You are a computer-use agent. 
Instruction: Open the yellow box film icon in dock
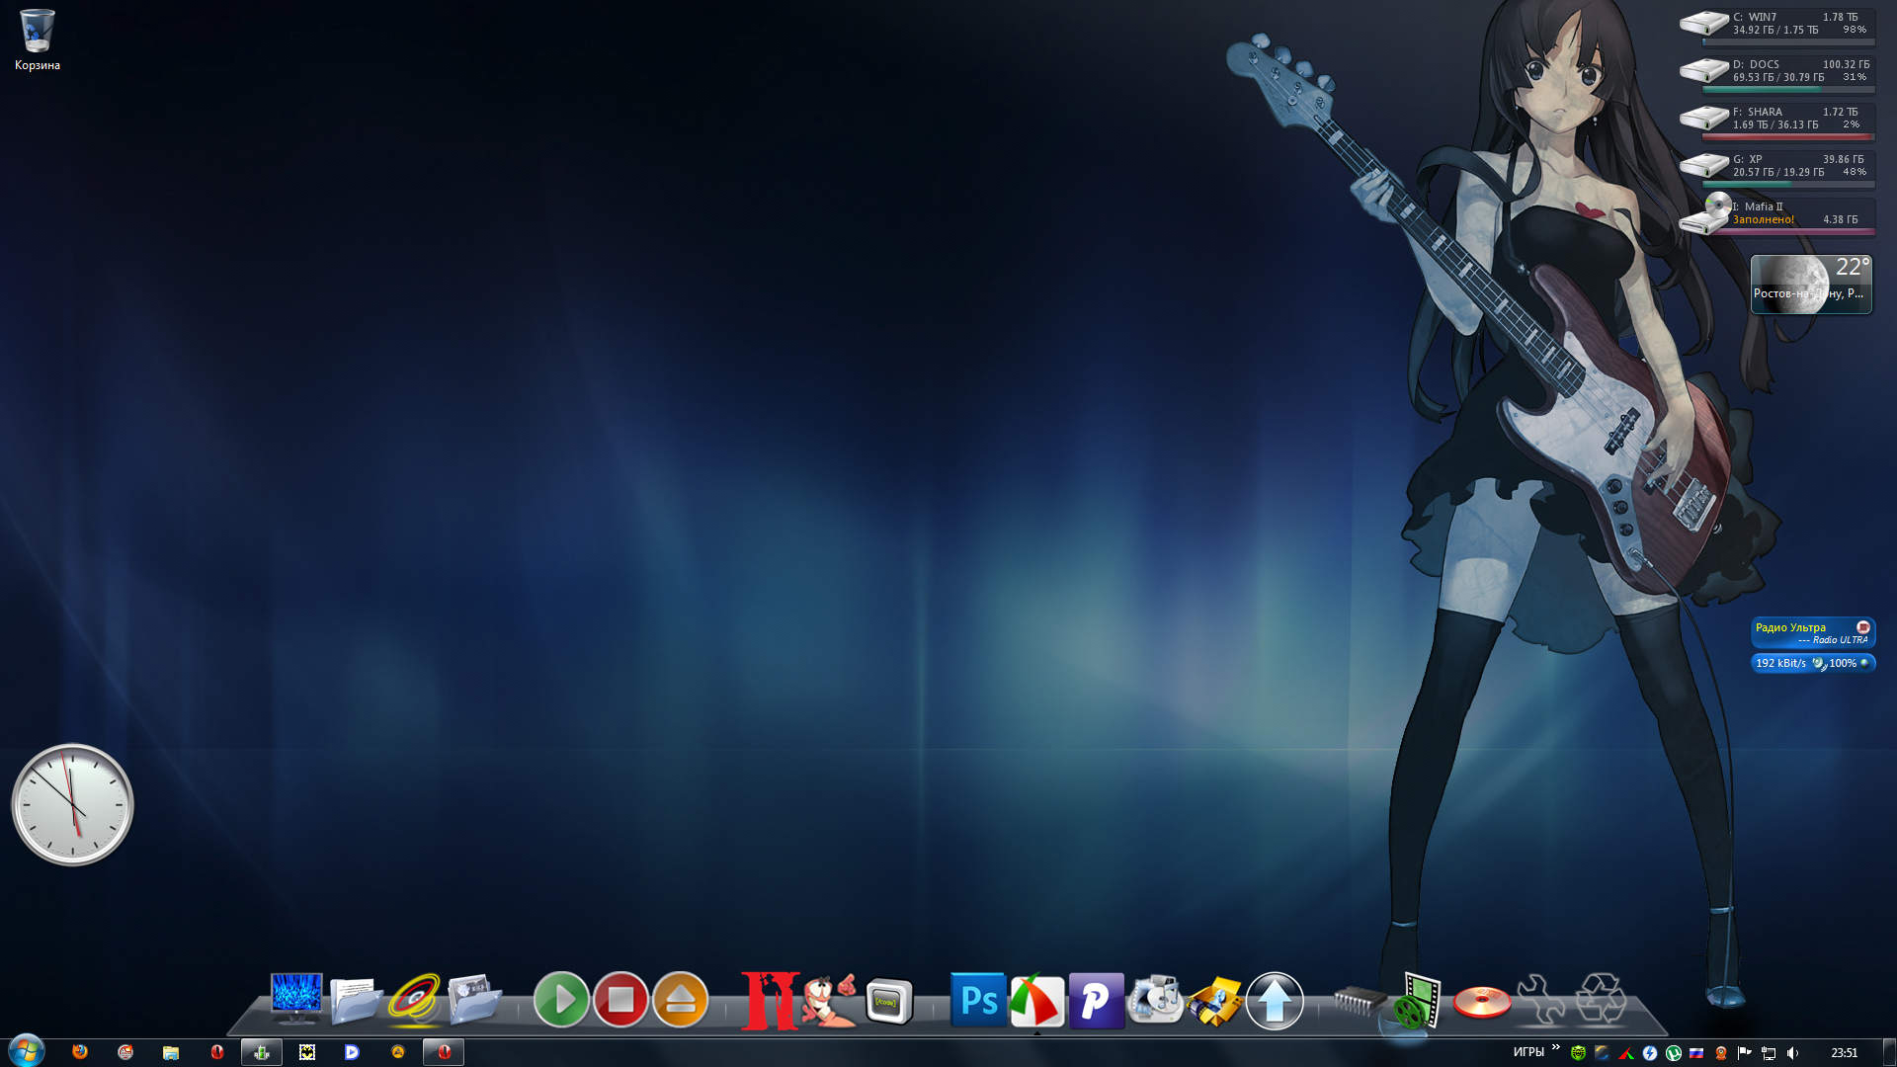[x=1215, y=1001]
